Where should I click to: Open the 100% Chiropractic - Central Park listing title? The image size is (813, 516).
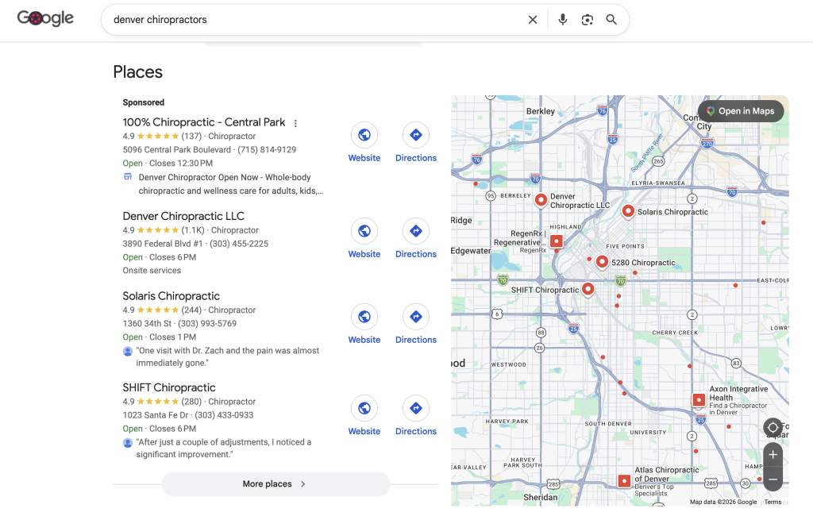click(204, 122)
